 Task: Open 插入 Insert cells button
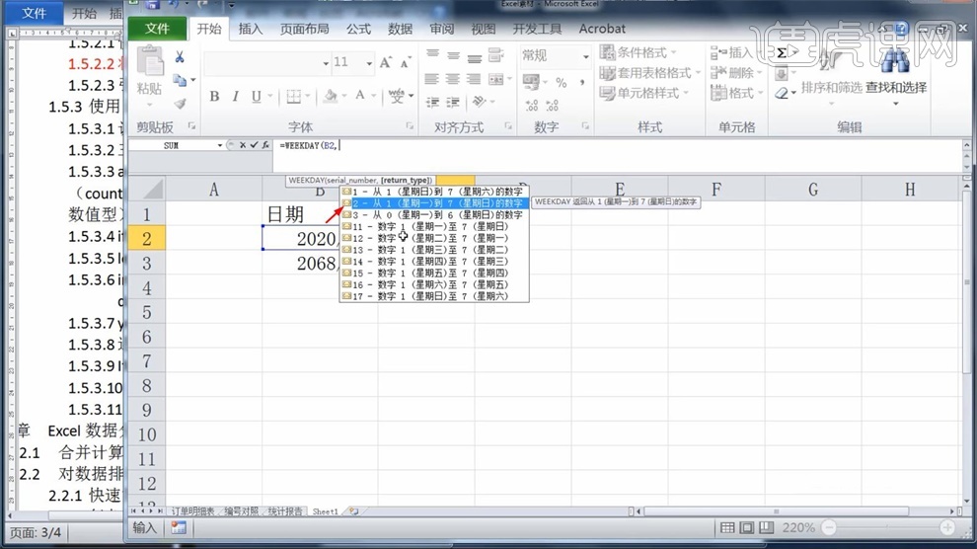pos(732,52)
